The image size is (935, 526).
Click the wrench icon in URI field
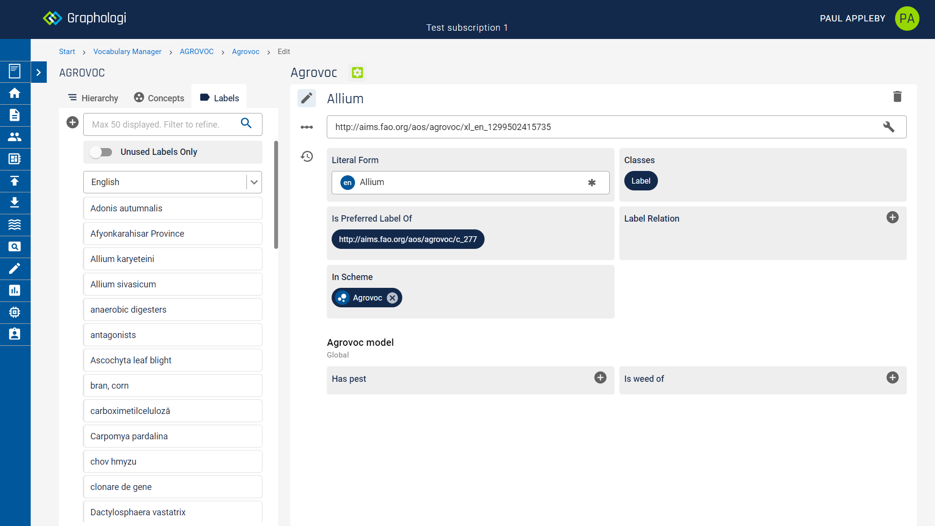point(889,127)
